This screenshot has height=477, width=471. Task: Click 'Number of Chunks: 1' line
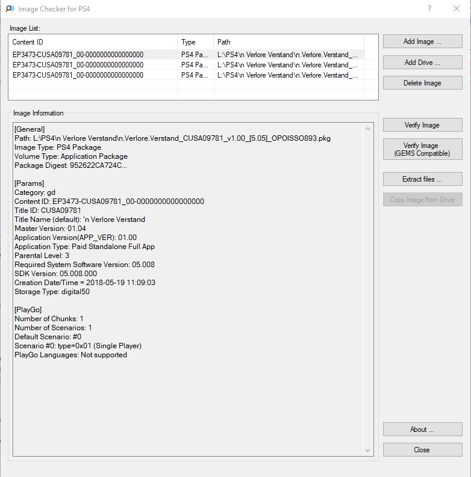[x=49, y=319]
